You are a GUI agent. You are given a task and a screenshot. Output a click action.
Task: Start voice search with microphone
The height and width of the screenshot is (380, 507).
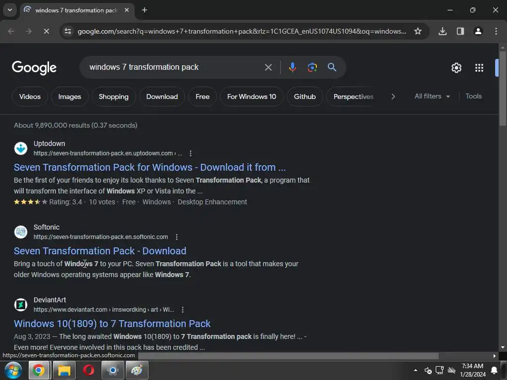point(292,67)
